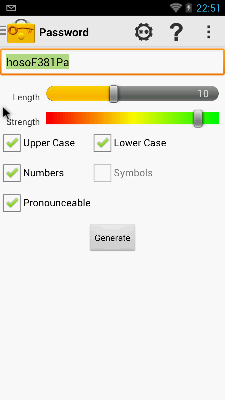Uncheck the Pronounceable option
The image size is (225, 400).
pos(12,203)
